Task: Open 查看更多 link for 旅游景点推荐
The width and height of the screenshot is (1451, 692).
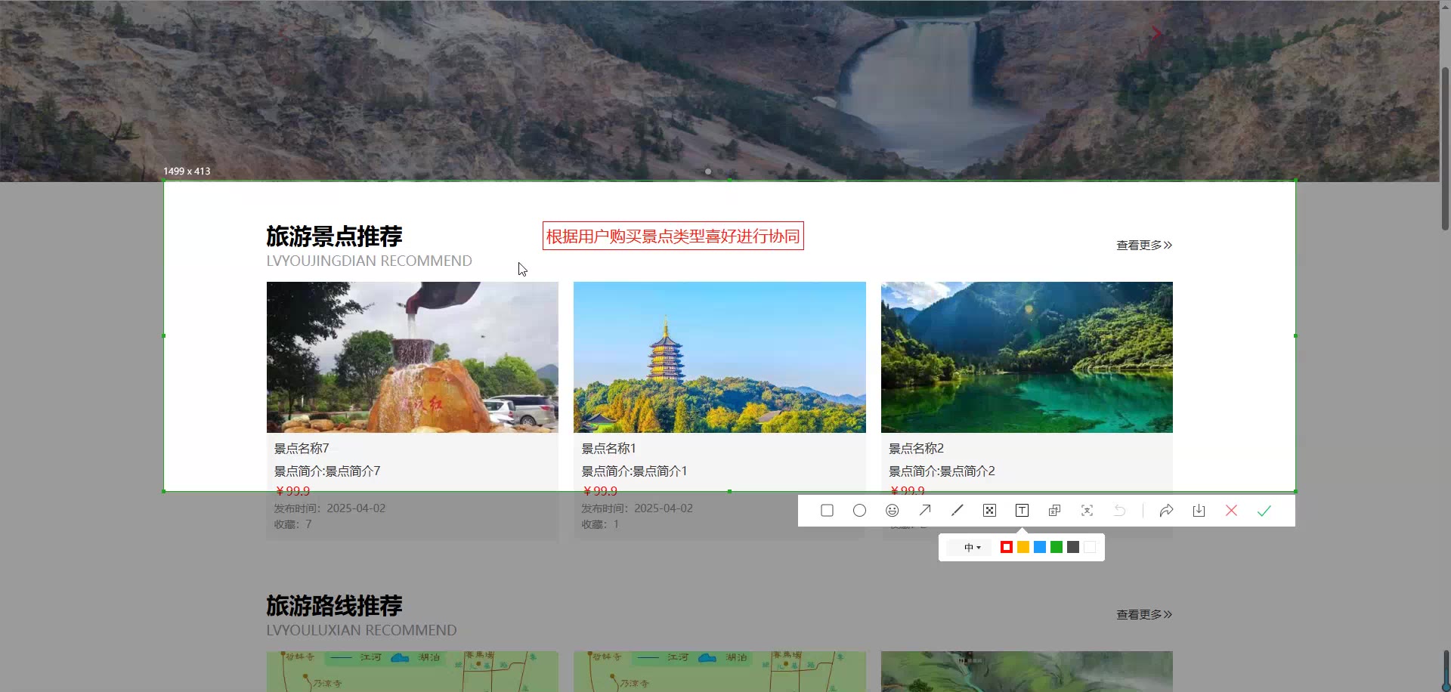Action: tap(1144, 245)
